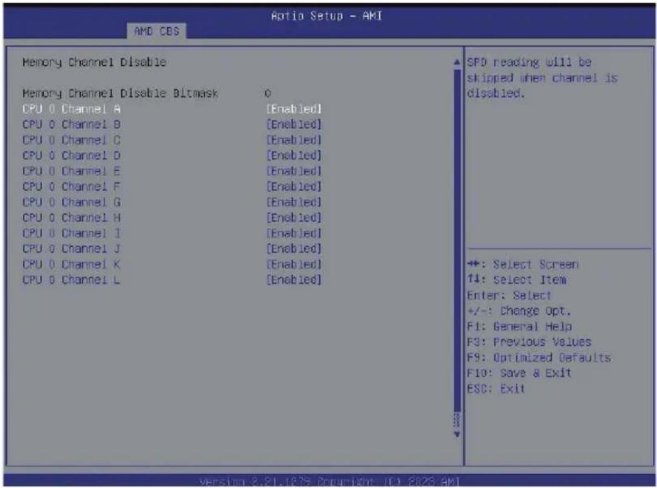Click the F9: Optimized Defaults hint
This screenshot has height=488, width=657.
pos(539,357)
